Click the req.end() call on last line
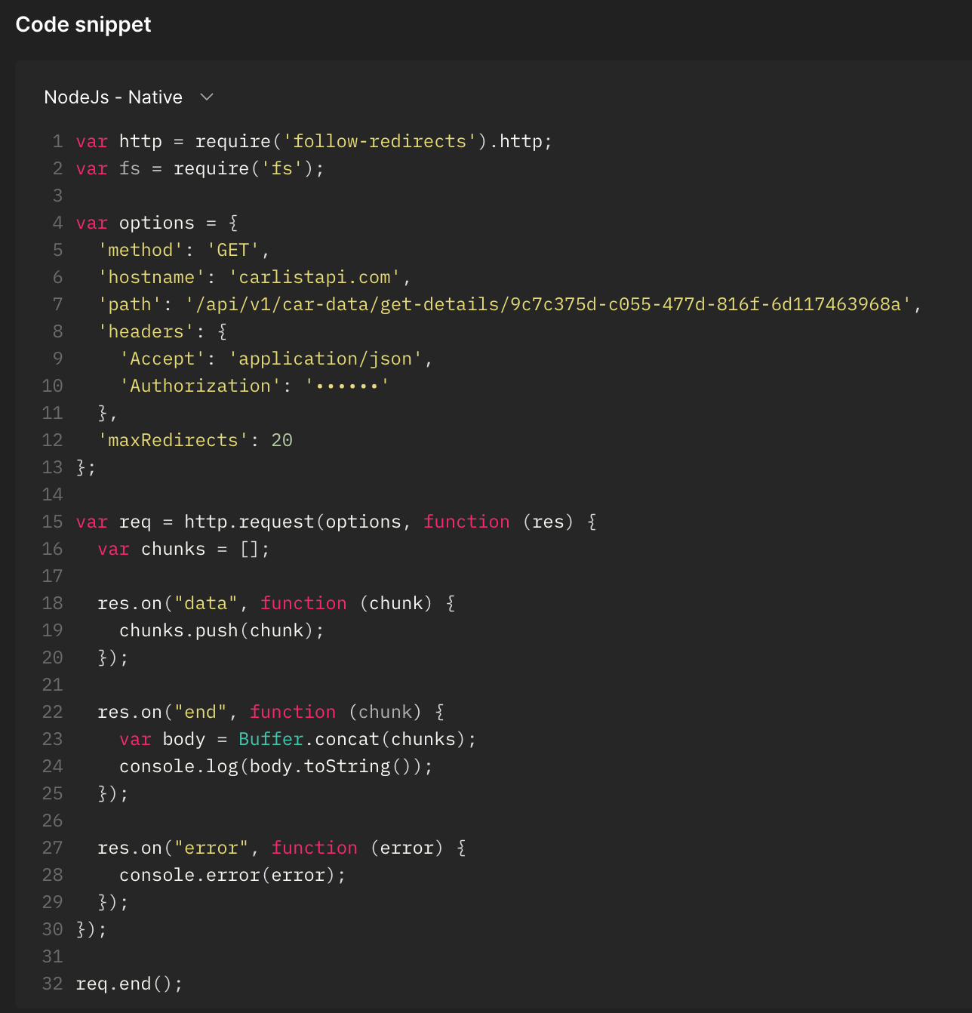 [x=129, y=984]
